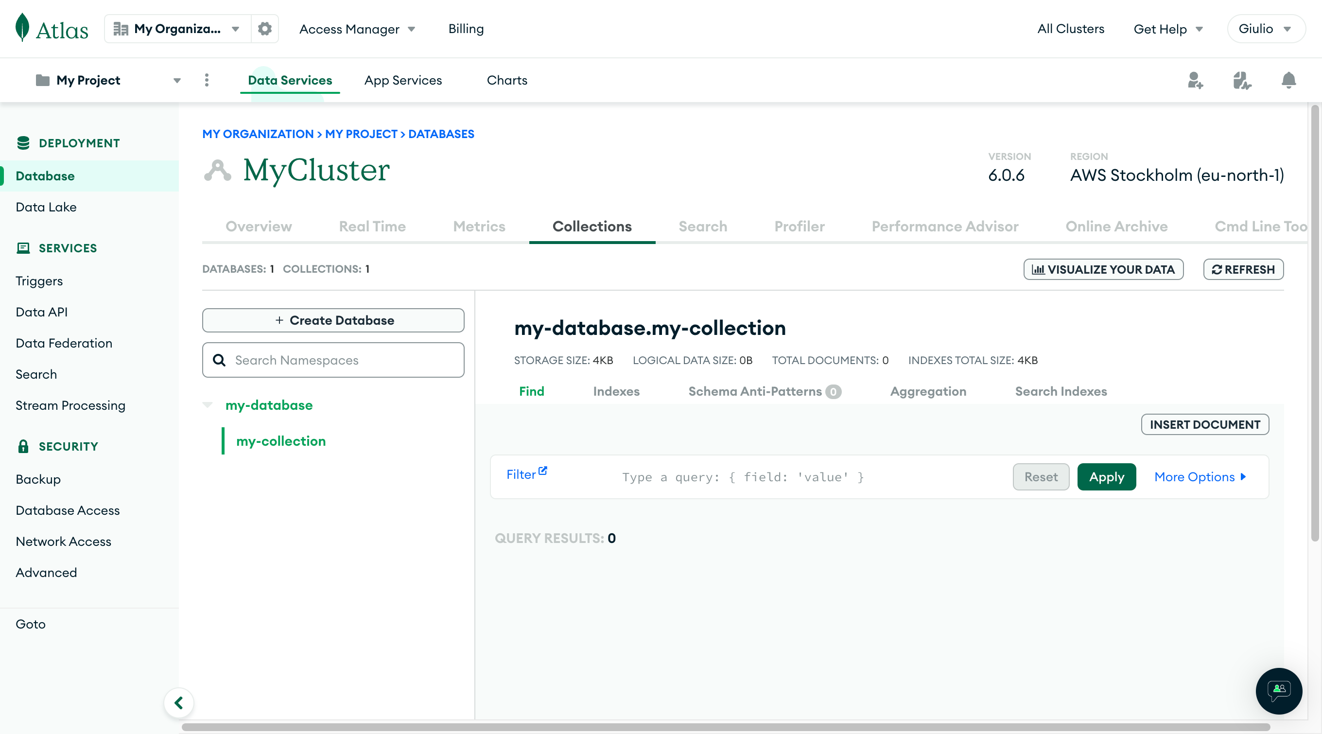The height and width of the screenshot is (734, 1322).
Task: Click Visualize Your Data
Action: click(1104, 269)
